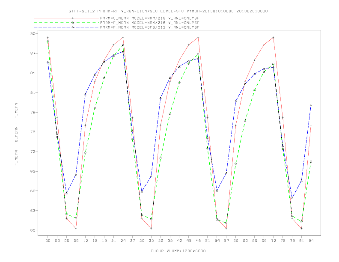Click the x-axis tick labeled 66
This screenshot has width=339, height=262.
coord(255,241)
